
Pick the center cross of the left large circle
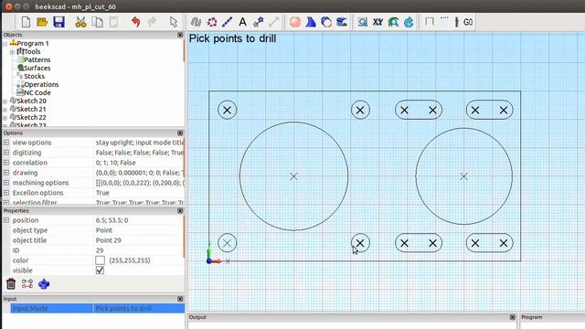coord(294,176)
